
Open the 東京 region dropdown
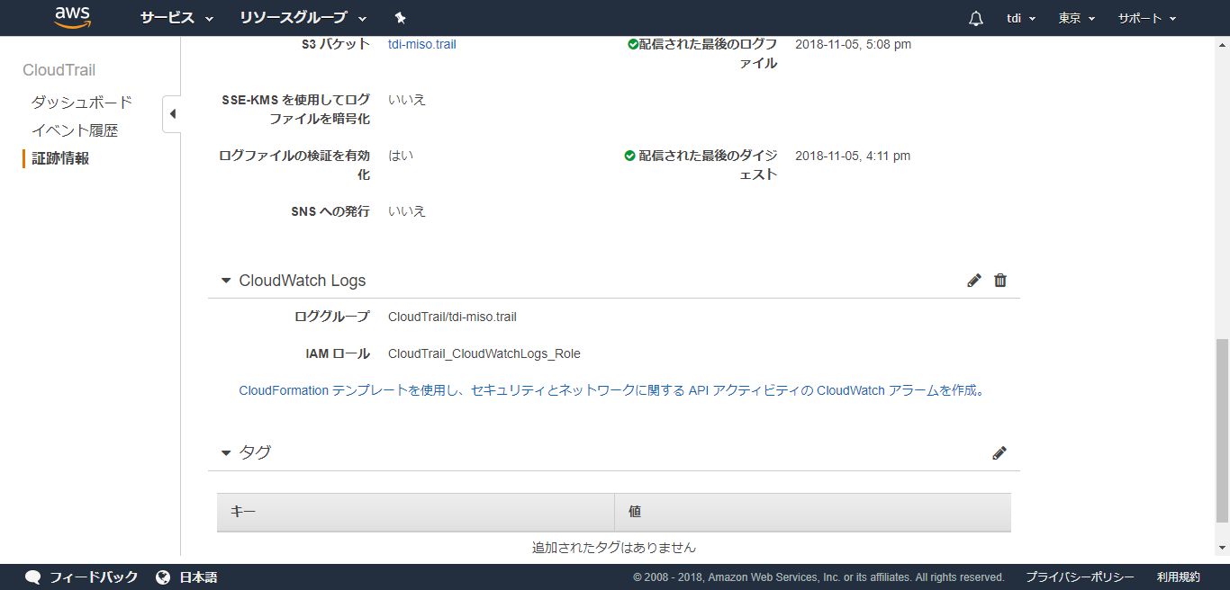(1076, 18)
